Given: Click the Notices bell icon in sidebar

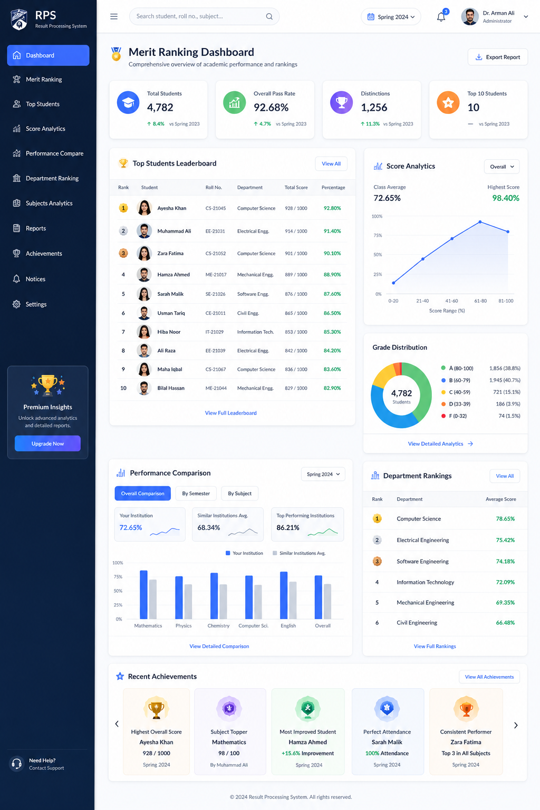Looking at the screenshot, I should (x=17, y=279).
